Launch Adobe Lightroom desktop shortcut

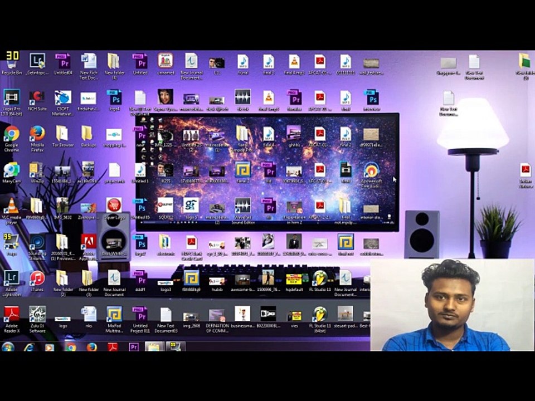(x=12, y=283)
